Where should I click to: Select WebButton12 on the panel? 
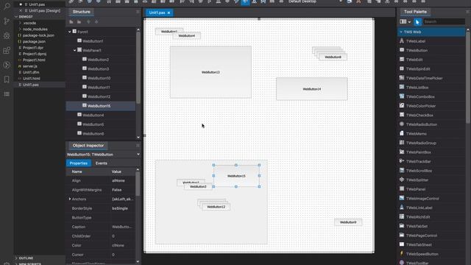click(x=216, y=207)
